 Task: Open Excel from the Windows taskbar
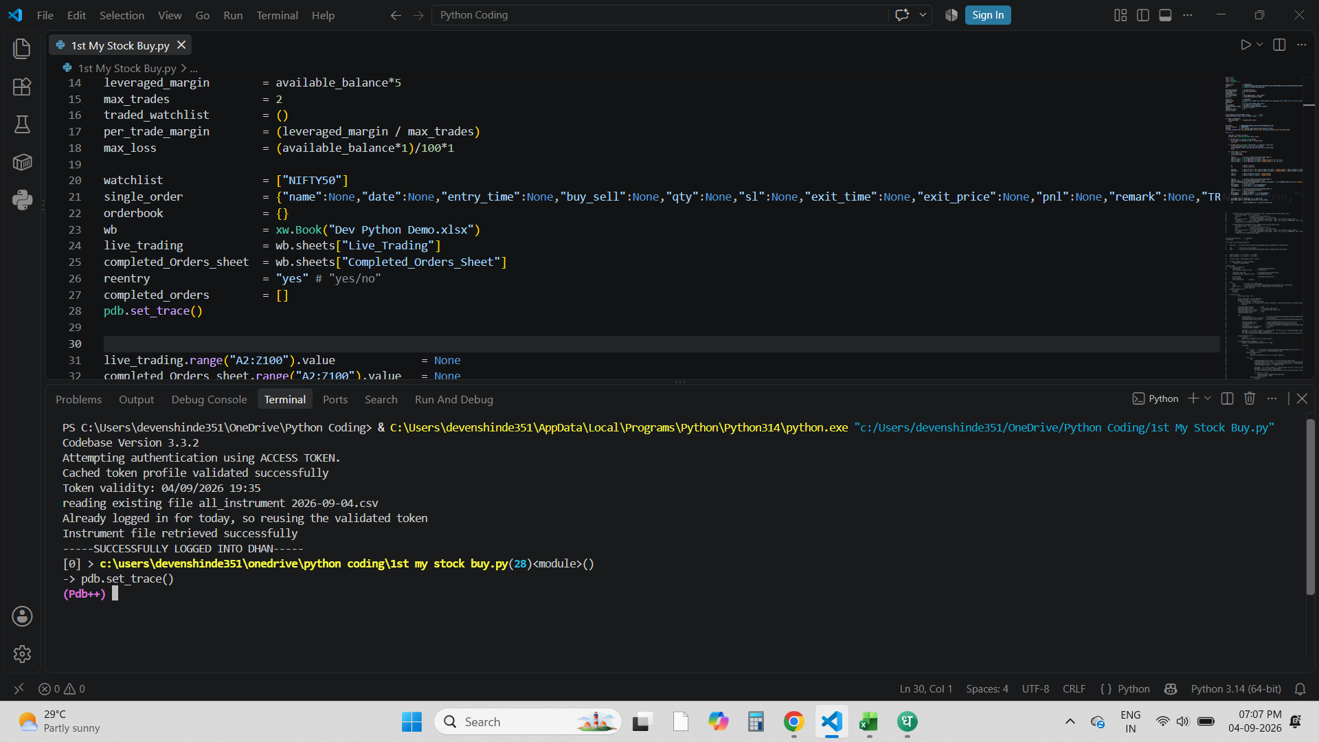pos(869,721)
